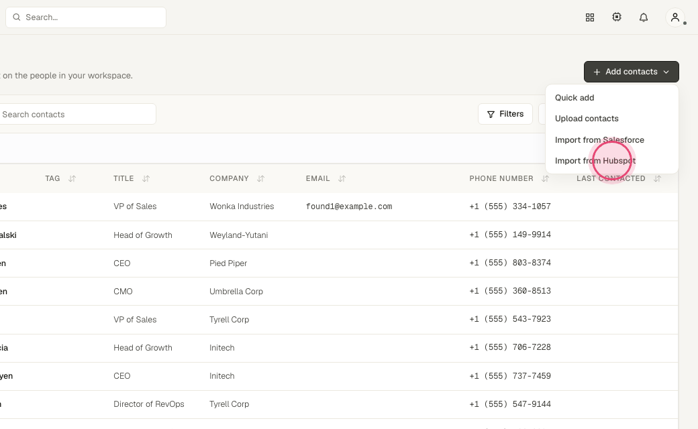
Task: Focus the top Search field
Action: (86, 17)
